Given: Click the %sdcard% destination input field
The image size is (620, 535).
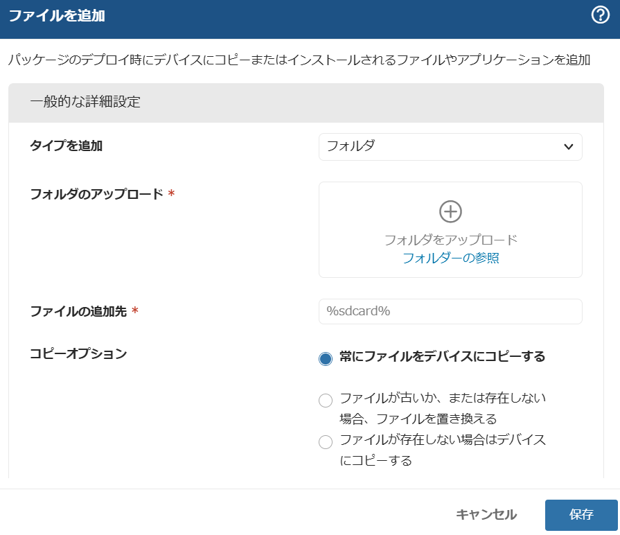Looking at the screenshot, I should click(x=450, y=312).
